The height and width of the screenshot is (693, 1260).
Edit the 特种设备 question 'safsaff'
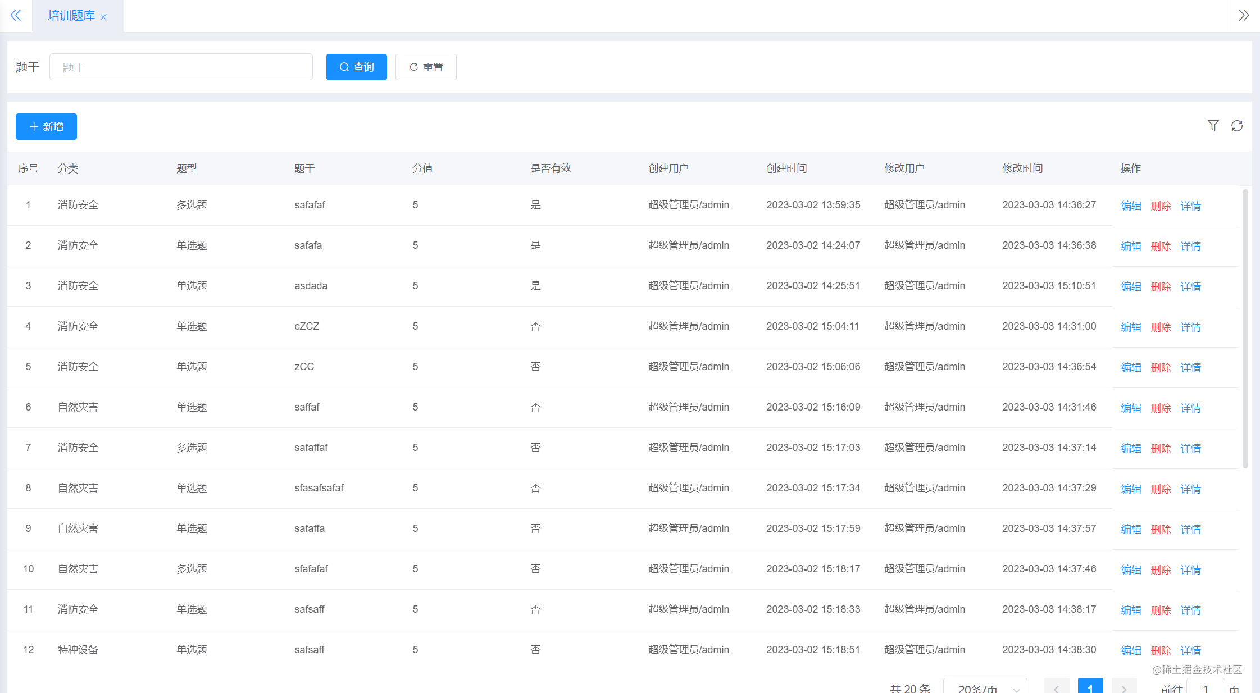pyautogui.click(x=1130, y=650)
